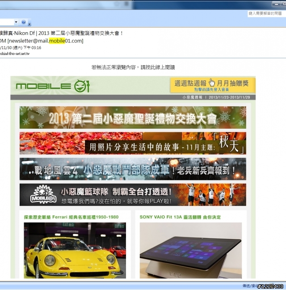Click the recipient address so-net.net.tw
This screenshot has width=286, height=290.
click(15, 54)
